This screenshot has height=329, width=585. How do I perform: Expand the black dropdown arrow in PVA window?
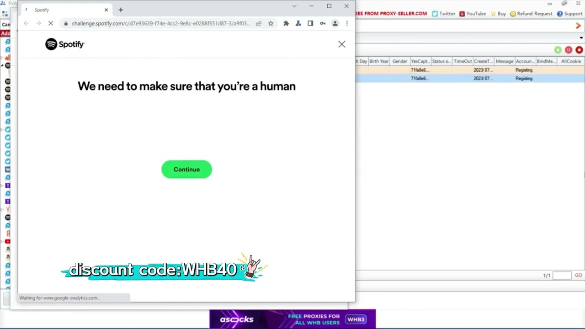point(581,38)
